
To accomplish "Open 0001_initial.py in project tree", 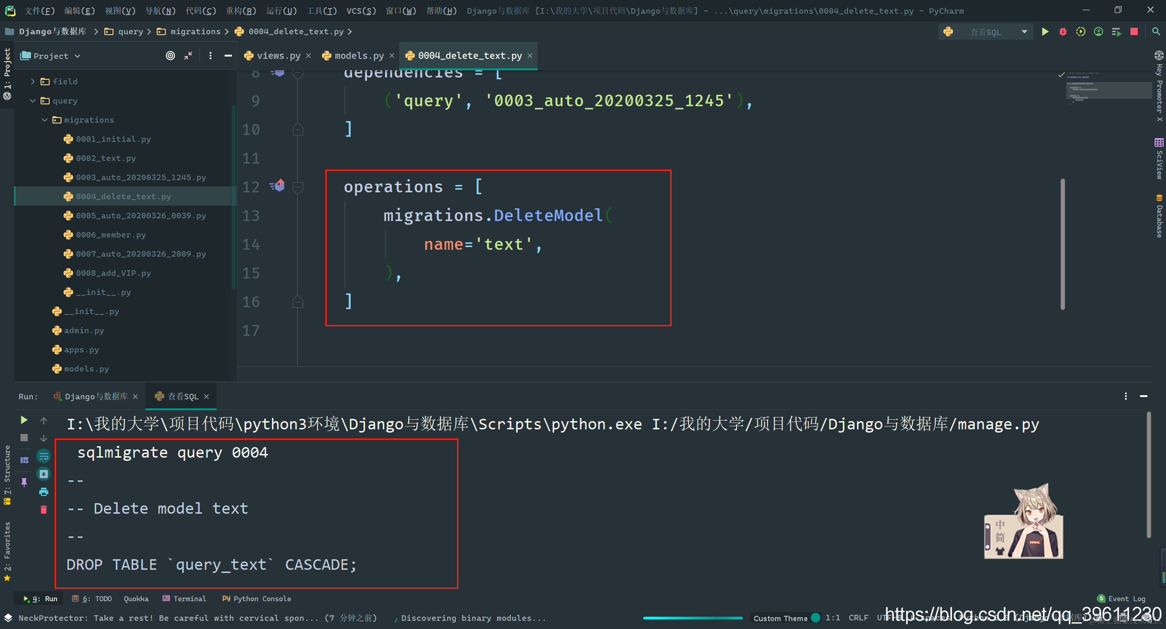I will [x=113, y=139].
